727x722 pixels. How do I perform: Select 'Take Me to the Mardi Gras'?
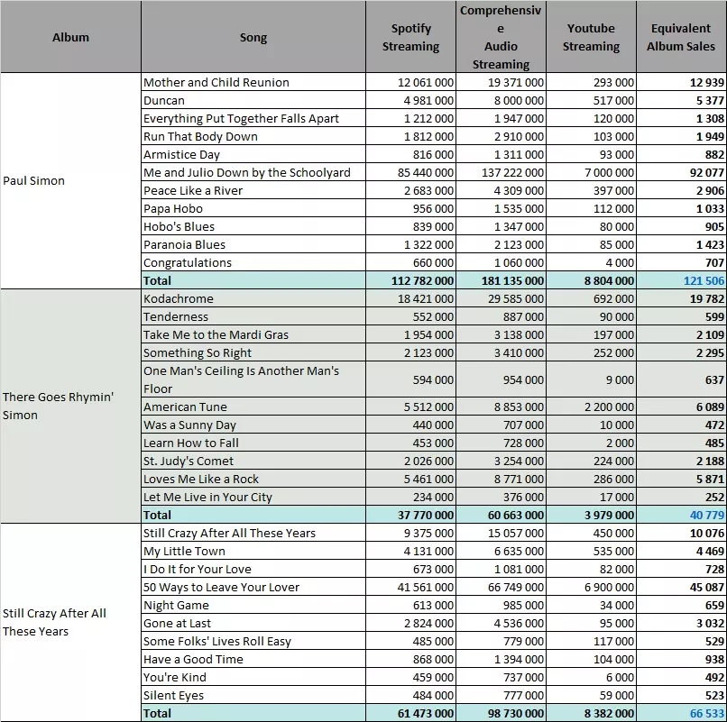[x=253, y=334]
